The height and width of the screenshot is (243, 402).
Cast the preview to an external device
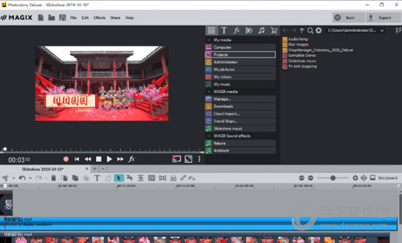tap(176, 159)
